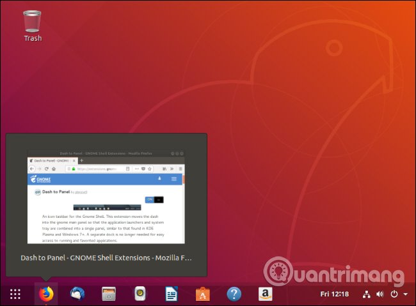Open LibreOffice Writer from the panel
Screen dimensions: 416x306
tap(172, 294)
